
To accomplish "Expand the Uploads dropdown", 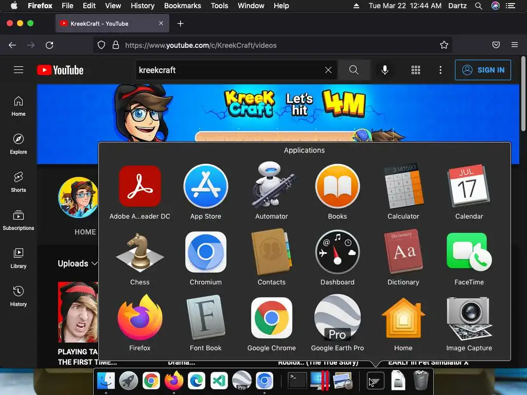I will [x=78, y=263].
